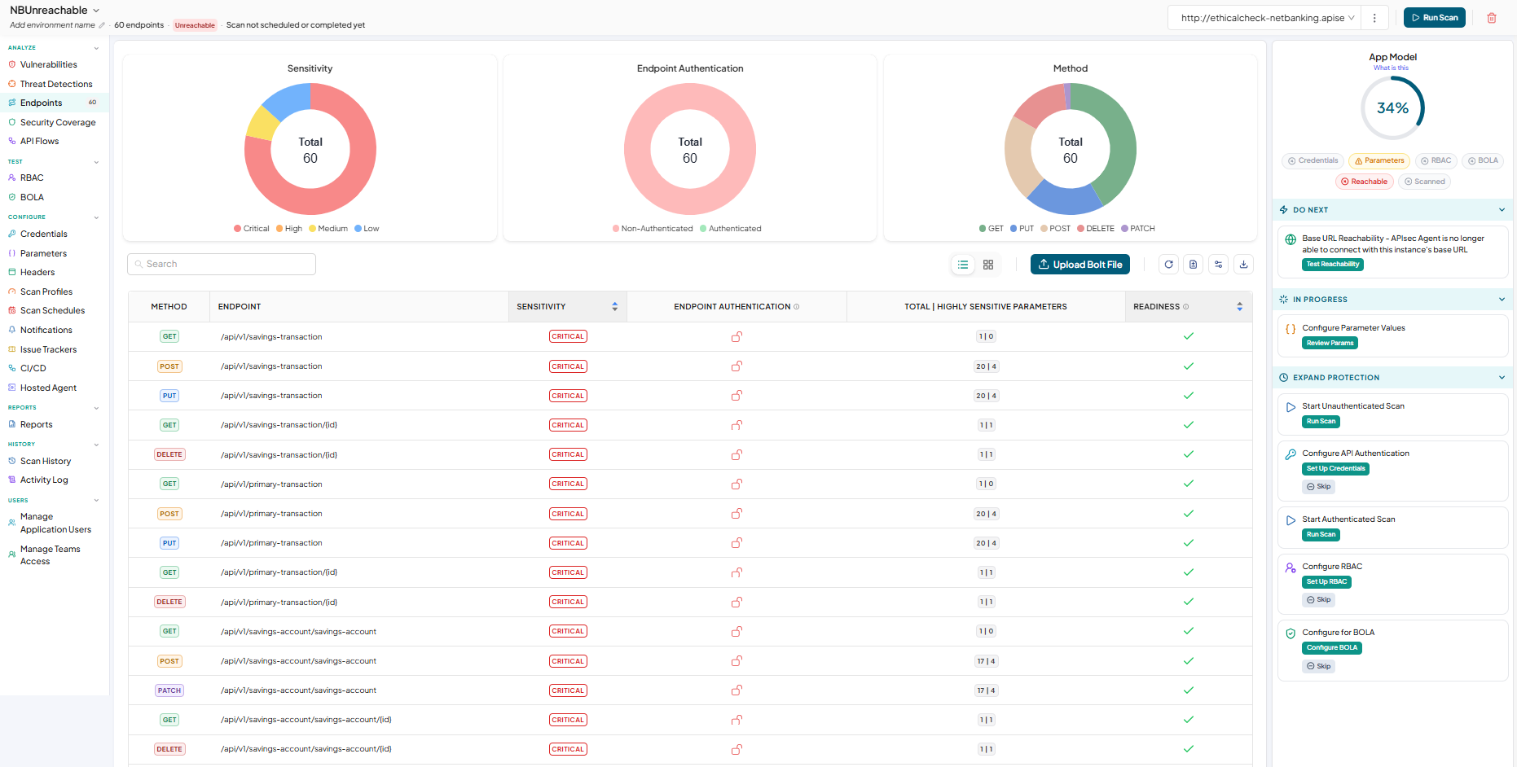Switch to grid view icon
Screen dimensions: 1517x767
[x=988, y=265]
